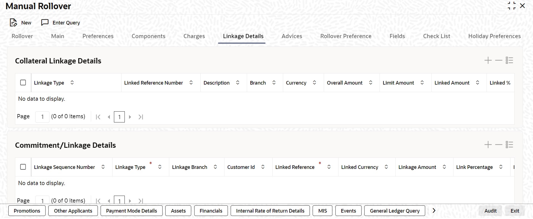533x219 pixels.
Task: Sort by Customer Id column
Action: click(x=263, y=167)
